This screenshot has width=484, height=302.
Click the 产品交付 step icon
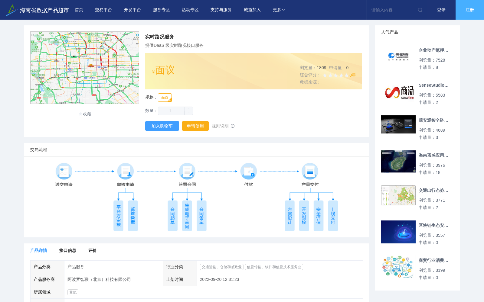click(x=310, y=171)
